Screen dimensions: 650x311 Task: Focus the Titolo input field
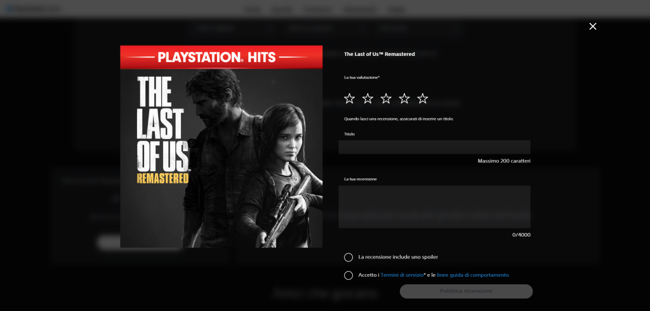tap(434, 147)
